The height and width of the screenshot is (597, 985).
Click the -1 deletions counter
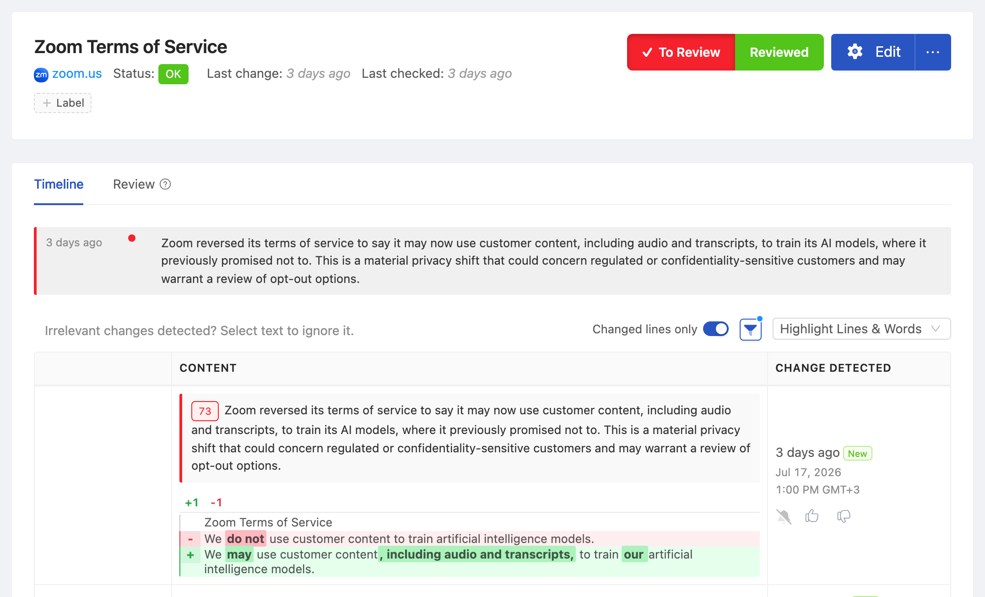point(216,503)
